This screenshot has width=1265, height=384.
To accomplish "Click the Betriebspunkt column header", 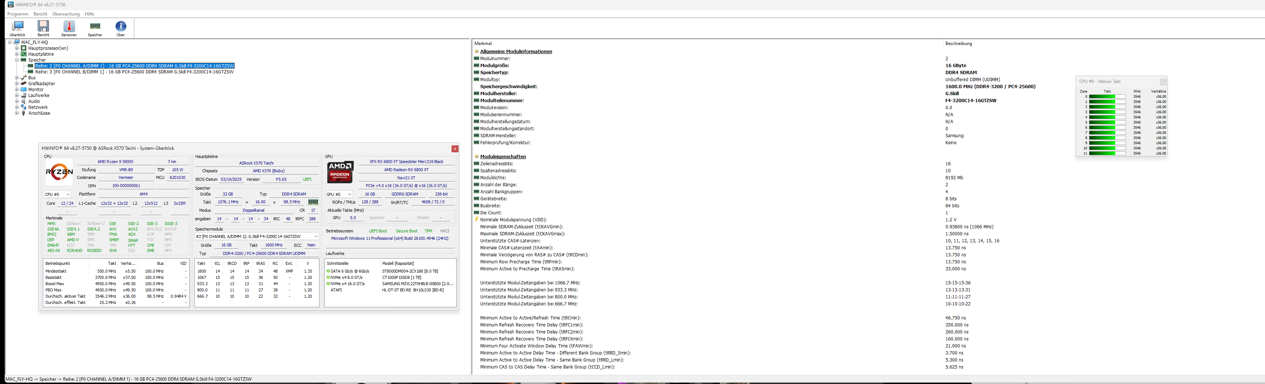I will coord(58,264).
